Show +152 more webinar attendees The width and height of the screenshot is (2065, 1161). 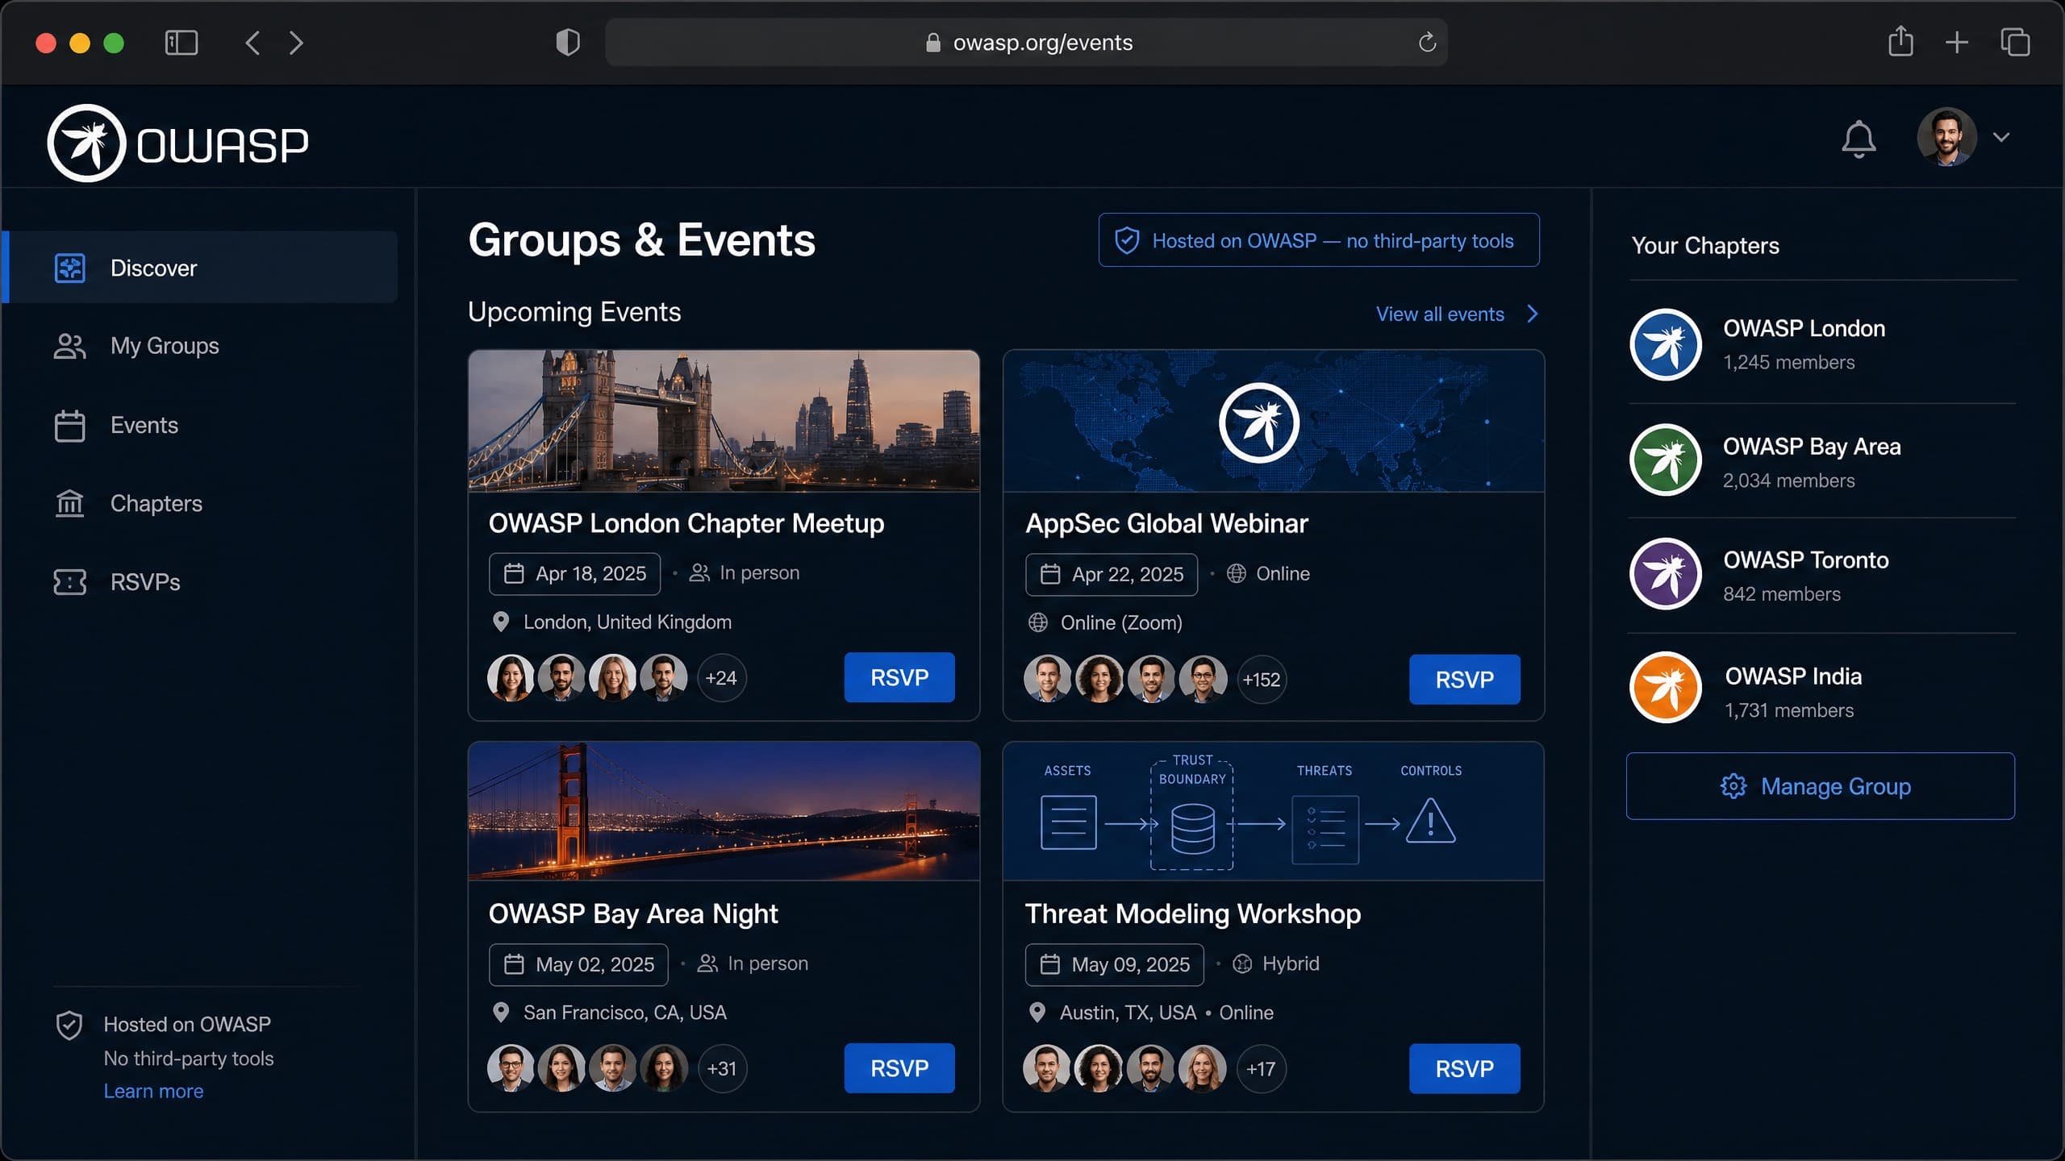click(x=1261, y=680)
